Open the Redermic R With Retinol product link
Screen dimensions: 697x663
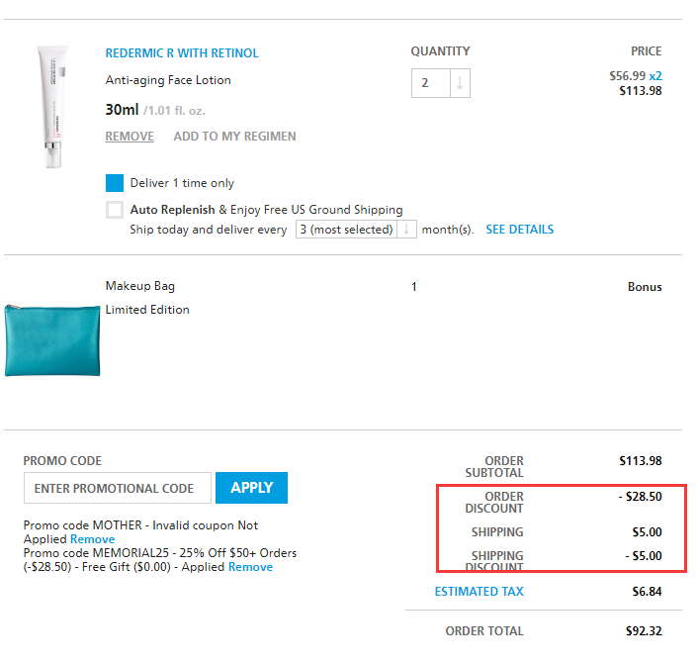pos(182,53)
